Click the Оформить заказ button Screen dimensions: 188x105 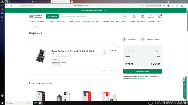click(x=143, y=71)
